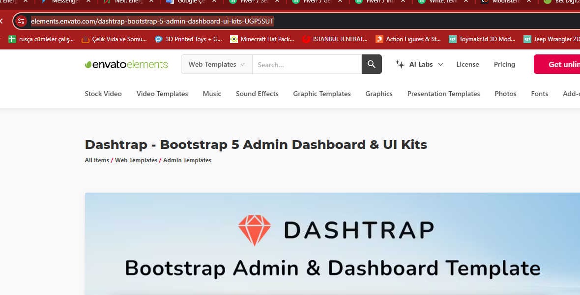
Task: Click the magnifying glass search button
Action: (372, 64)
